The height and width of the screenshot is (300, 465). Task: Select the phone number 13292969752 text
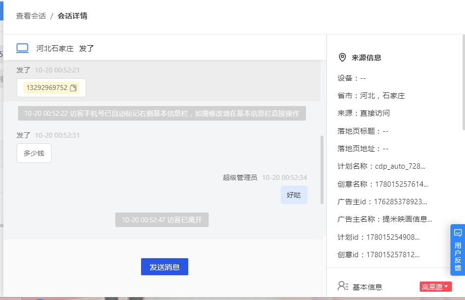(47, 88)
